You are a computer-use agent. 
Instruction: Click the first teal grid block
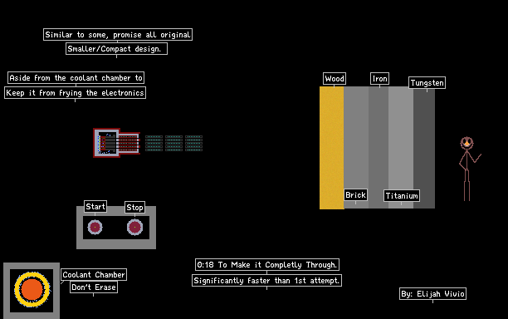click(x=154, y=143)
